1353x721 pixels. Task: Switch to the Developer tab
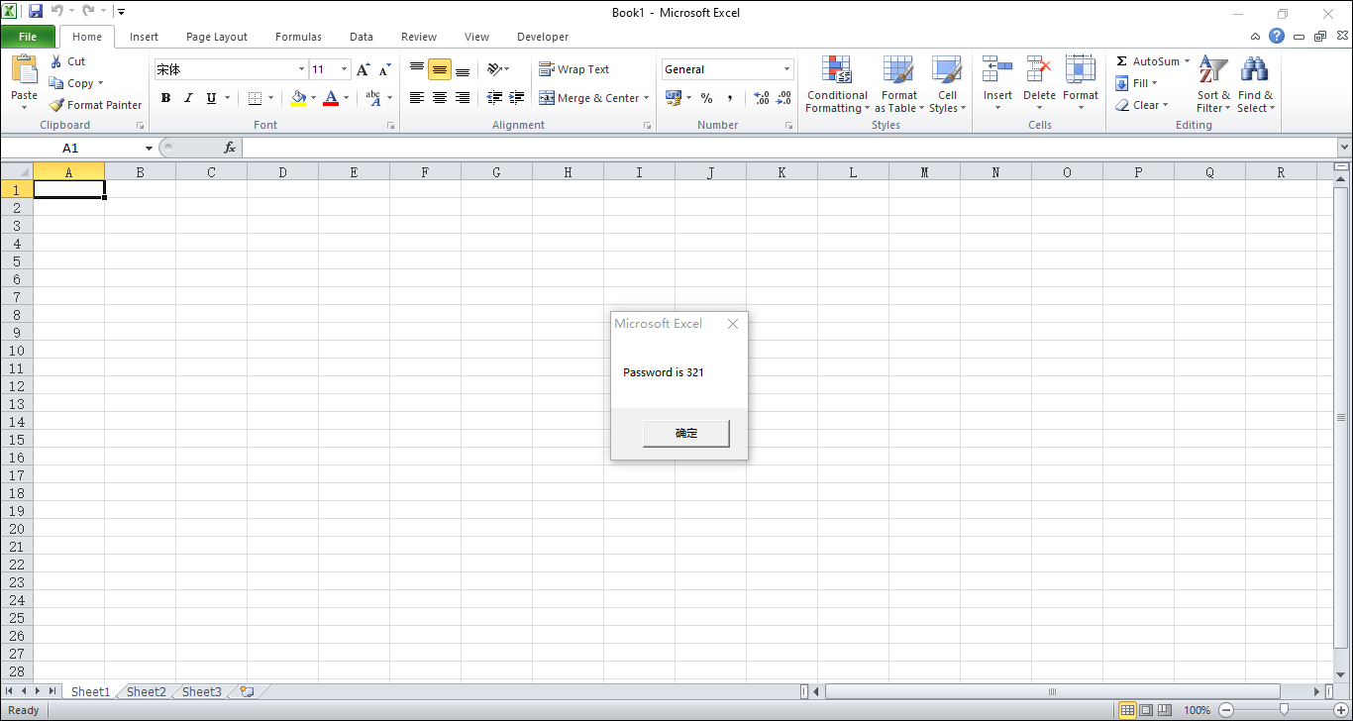543,37
